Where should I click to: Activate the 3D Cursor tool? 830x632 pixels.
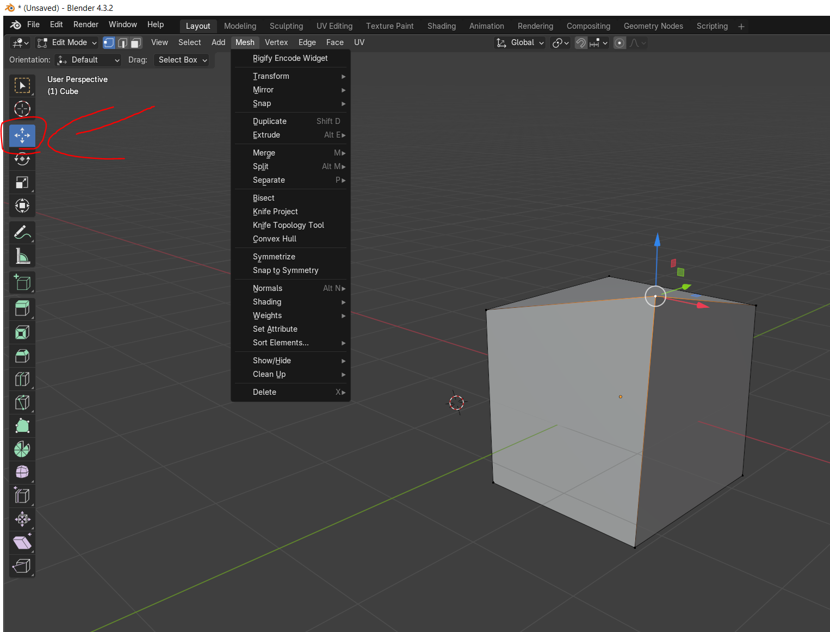tap(22, 109)
